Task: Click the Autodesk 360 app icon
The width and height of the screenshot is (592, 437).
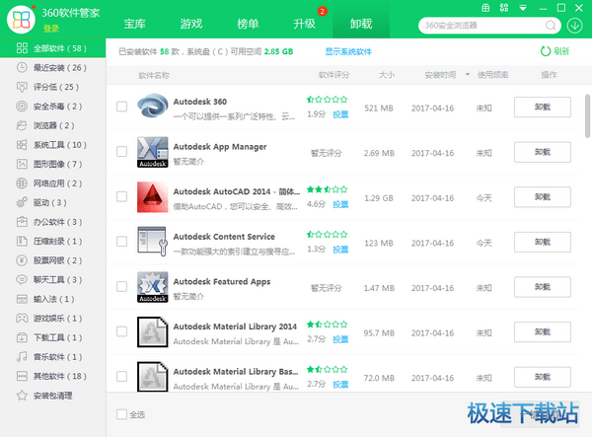Action: 153,107
